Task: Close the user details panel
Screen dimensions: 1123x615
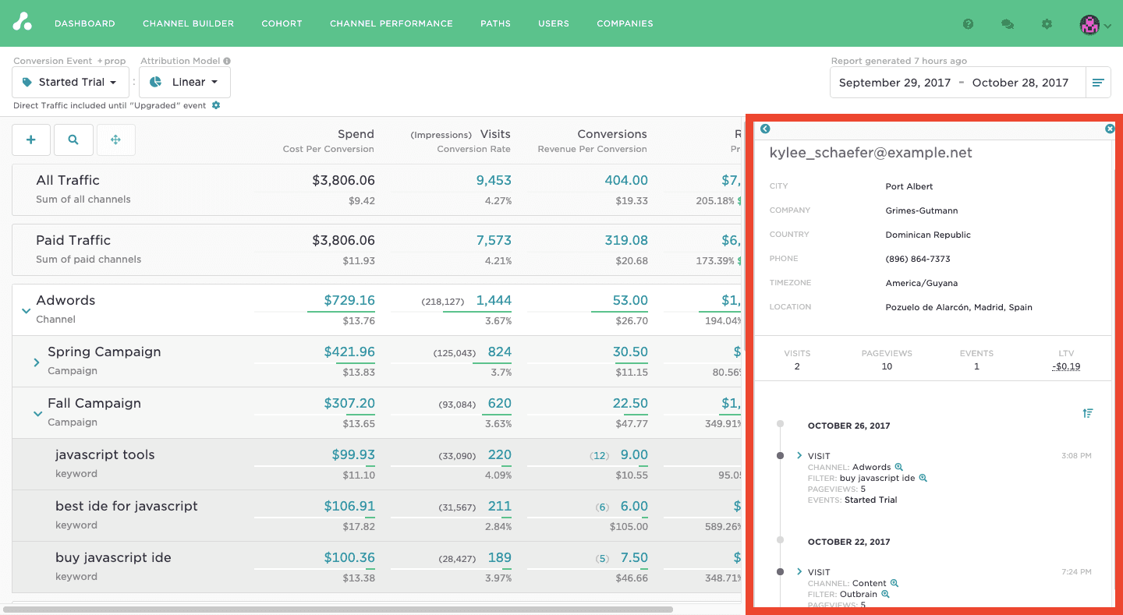Action: tap(1110, 129)
